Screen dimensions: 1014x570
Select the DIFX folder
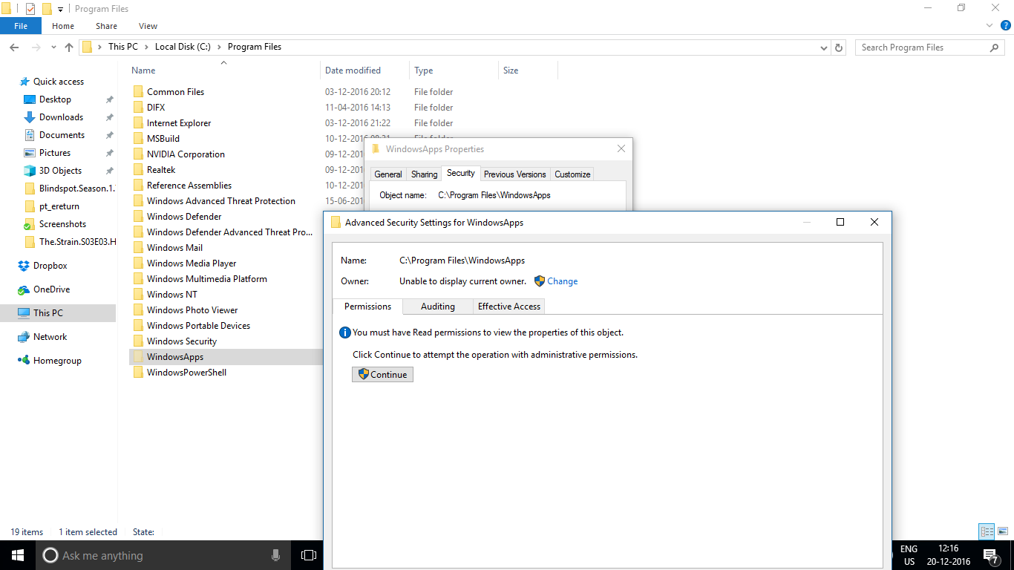156,108
